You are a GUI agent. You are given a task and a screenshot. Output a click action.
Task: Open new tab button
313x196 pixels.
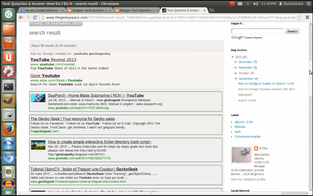tap(212, 10)
